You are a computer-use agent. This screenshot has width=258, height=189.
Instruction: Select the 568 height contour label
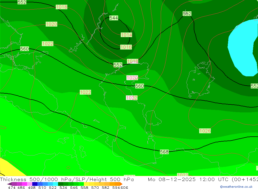(164, 152)
